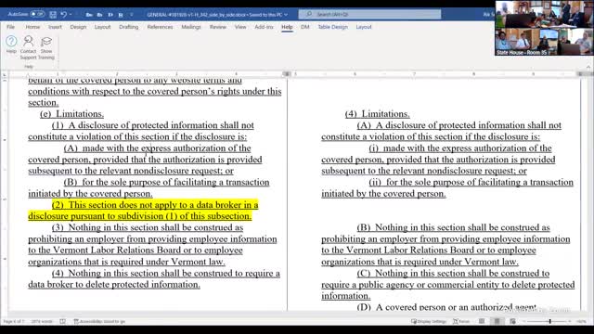
Task: Click the Help question mark icon
Action: point(11,41)
